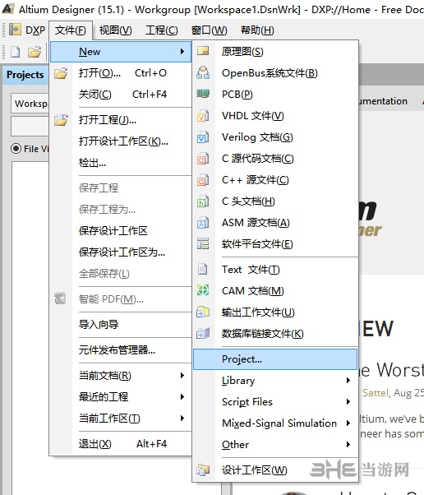
Task: Choose 保存设计工作区为... menu entry
Action: pos(121,252)
